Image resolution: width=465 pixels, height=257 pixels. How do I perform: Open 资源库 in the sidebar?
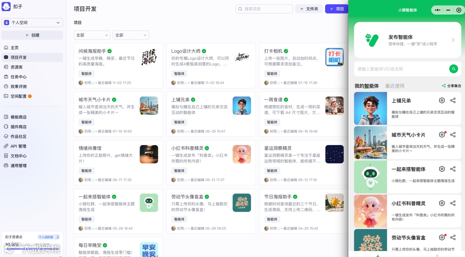32,67
